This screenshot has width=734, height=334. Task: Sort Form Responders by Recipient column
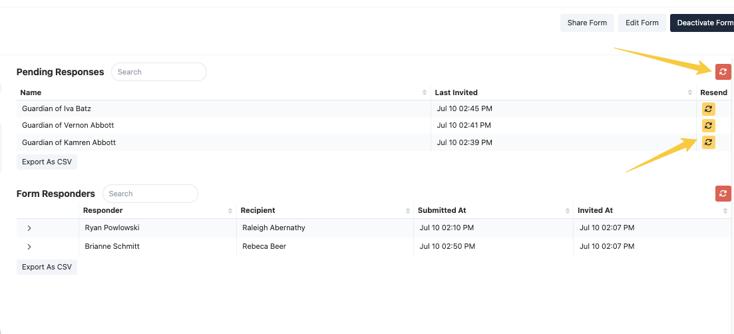(x=407, y=210)
